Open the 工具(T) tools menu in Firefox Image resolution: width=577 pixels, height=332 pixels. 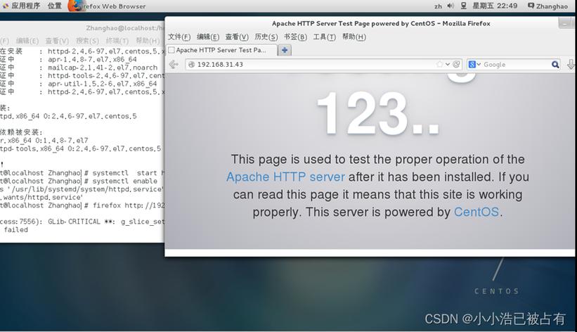click(324, 37)
